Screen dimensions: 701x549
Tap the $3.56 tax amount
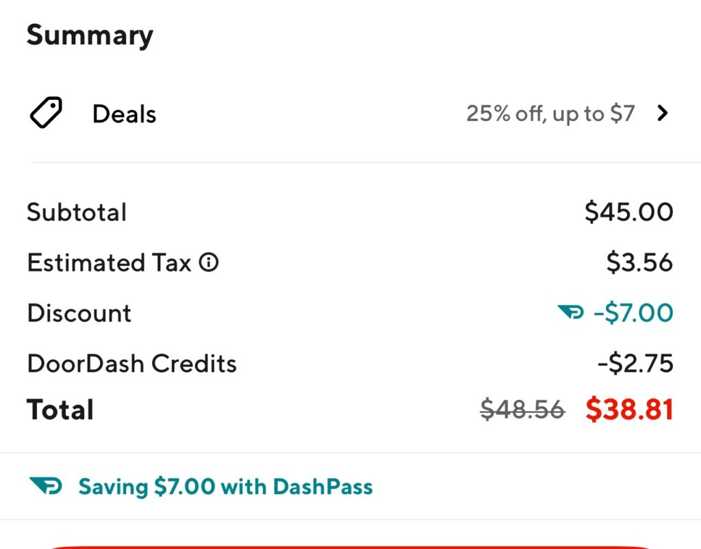pos(639,262)
